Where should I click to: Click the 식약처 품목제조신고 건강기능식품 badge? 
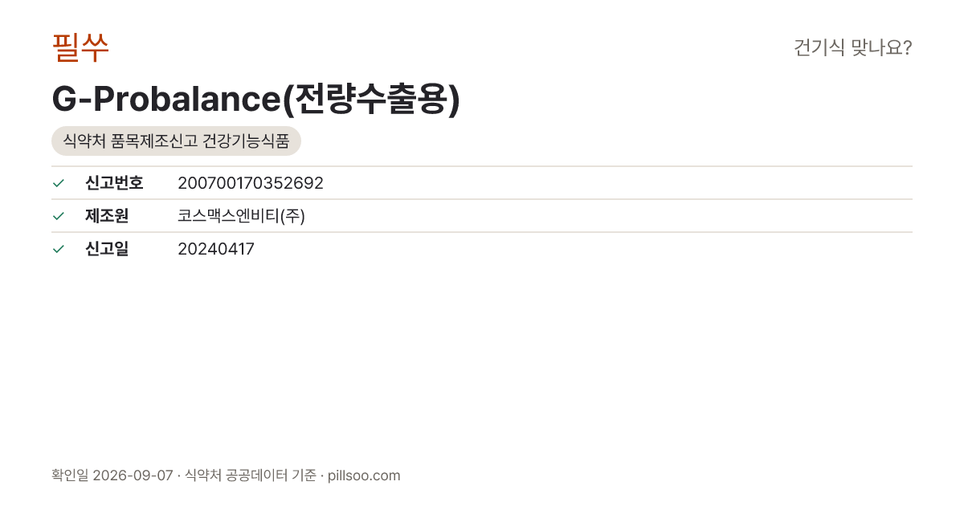click(x=176, y=141)
